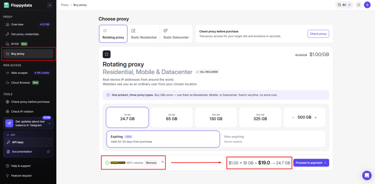Click the Feature request lightbulb icon
Image resolution: width=375 pixels, height=184 pixels.
7,176
